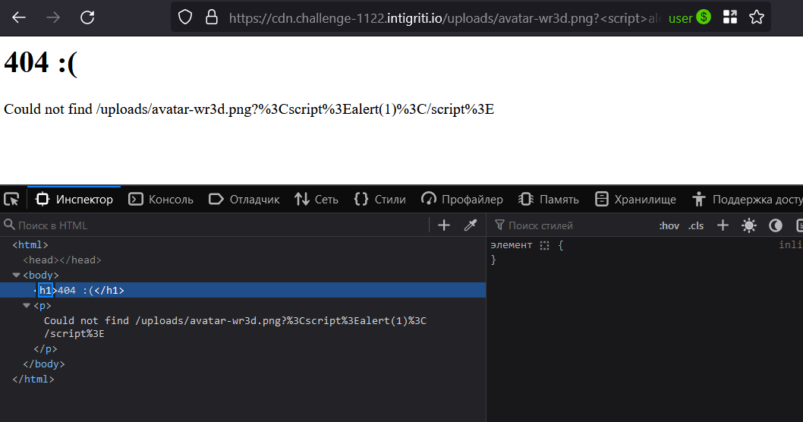This screenshot has height=422, width=803.
Task: Click the 404 :( page heading
Action: tap(40, 62)
